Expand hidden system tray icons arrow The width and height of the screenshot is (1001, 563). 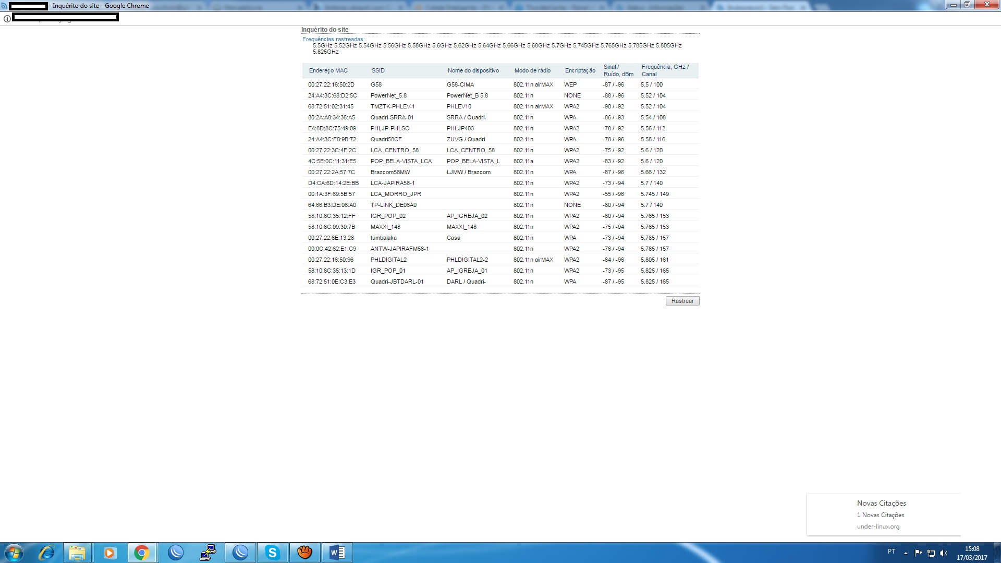coord(906,553)
